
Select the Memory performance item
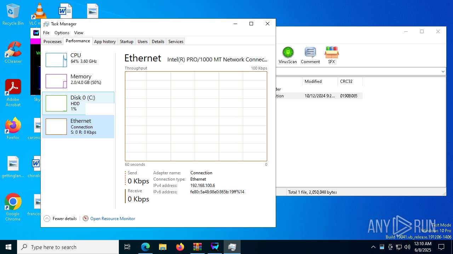coord(78,81)
